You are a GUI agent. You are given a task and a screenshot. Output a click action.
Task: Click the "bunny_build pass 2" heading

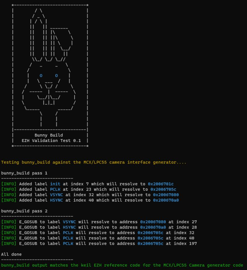click(x=24, y=211)
